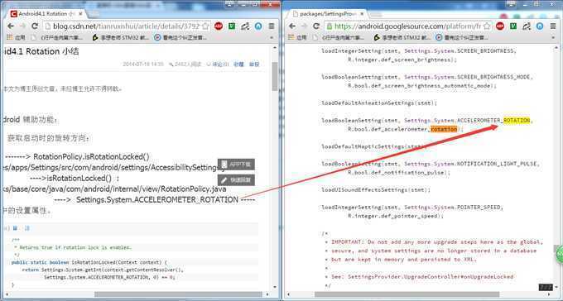Viewport: 563px width, 301px height.
Task: Select the packages/SettingsProvider tab
Action: tap(326, 13)
